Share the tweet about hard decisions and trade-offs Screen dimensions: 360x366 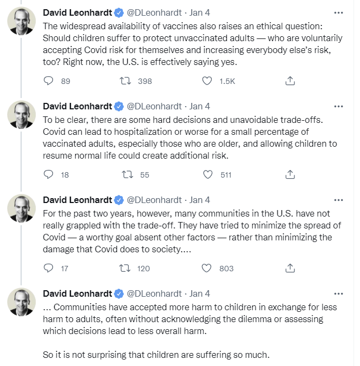[x=290, y=175]
